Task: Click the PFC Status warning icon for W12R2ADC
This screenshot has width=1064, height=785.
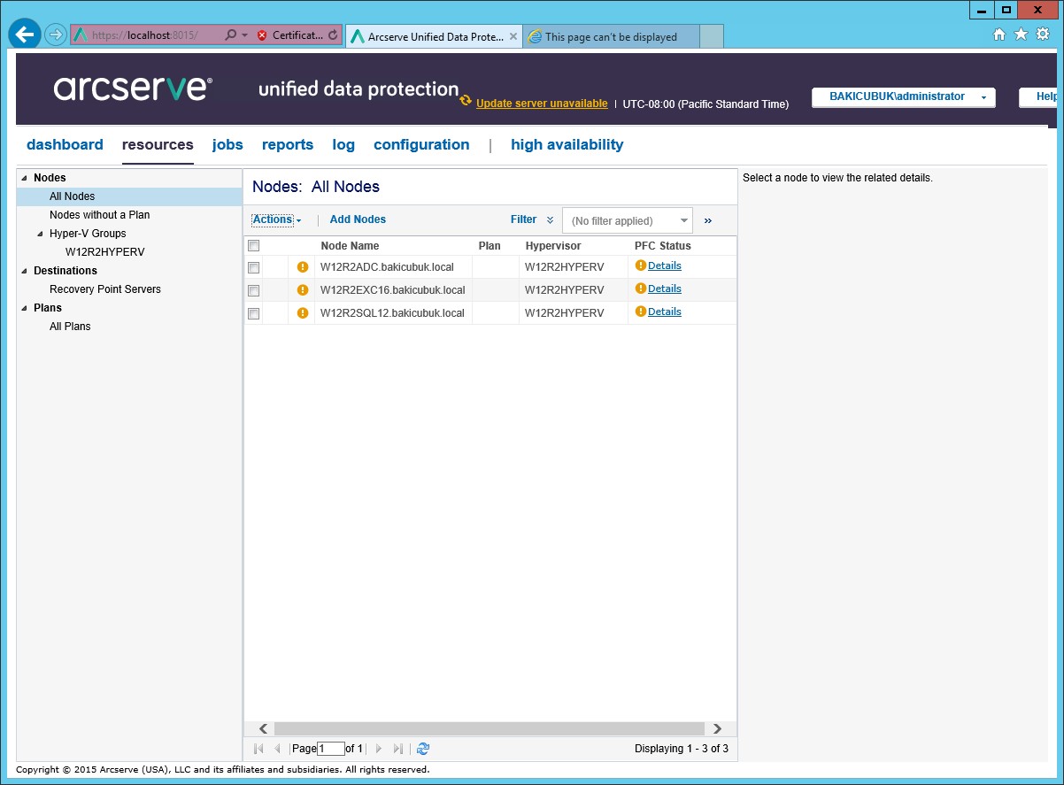Action: click(x=641, y=266)
